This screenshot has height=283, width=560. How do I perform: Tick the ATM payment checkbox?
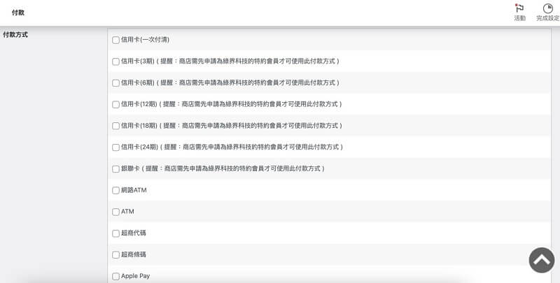(115, 212)
